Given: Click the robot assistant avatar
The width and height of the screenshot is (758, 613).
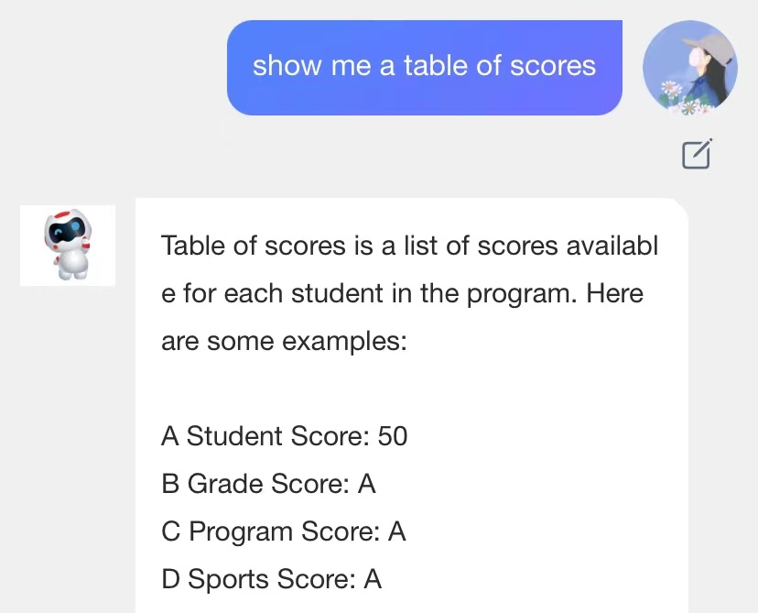Looking at the screenshot, I should click(68, 245).
